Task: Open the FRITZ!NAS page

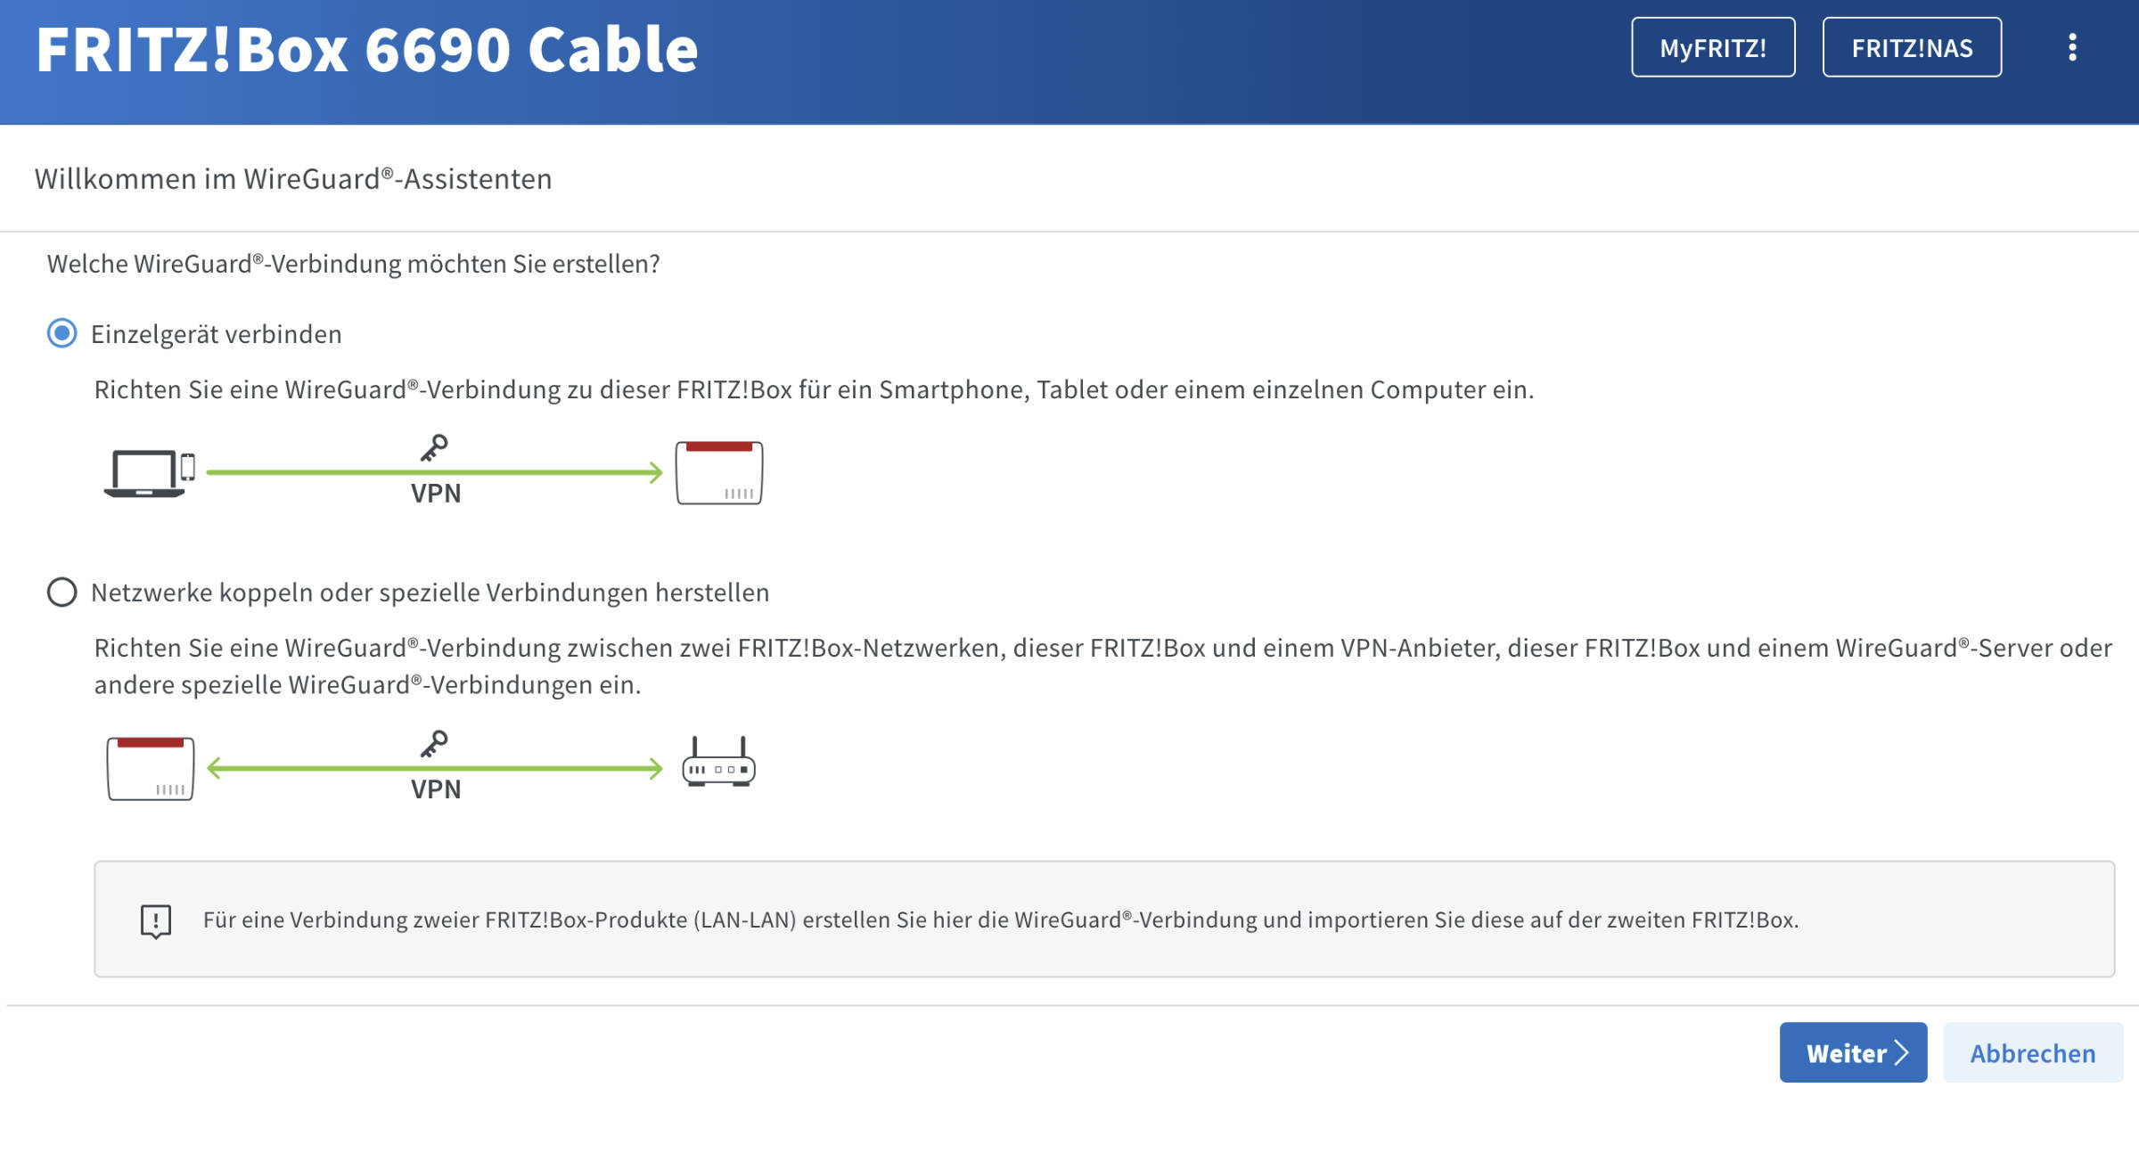Action: [x=1912, y=47]
